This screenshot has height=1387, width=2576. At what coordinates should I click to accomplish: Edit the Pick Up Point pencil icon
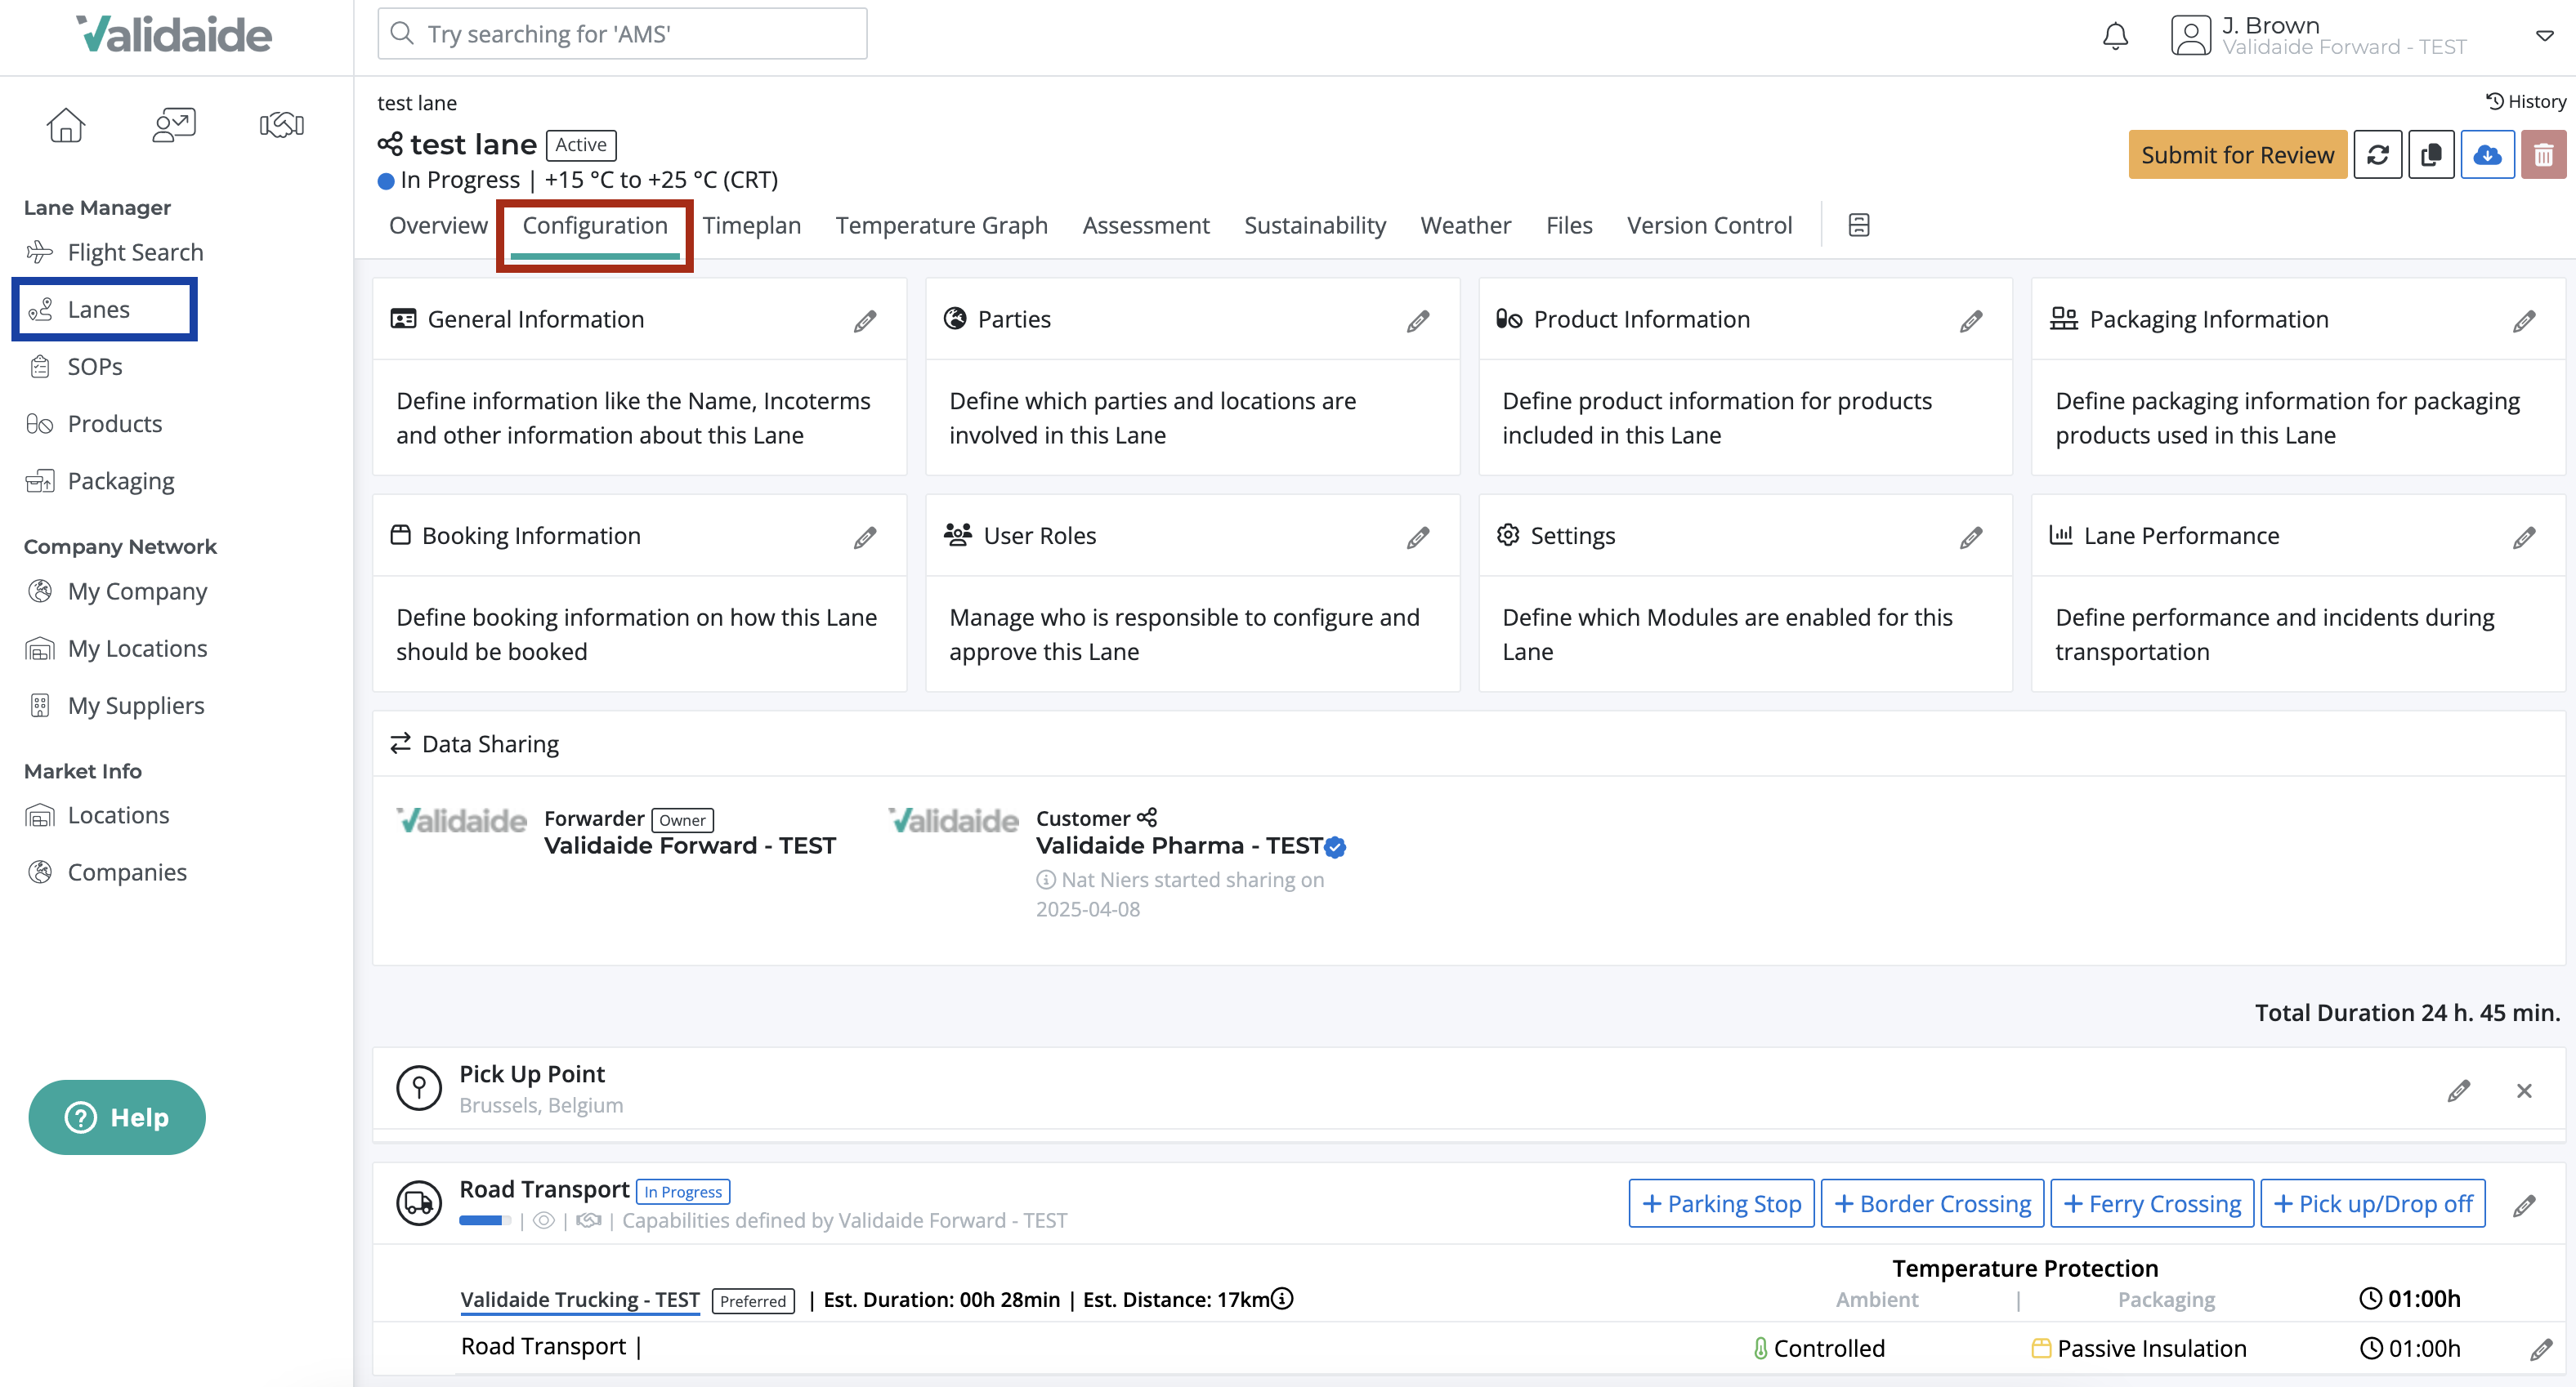(x=2459, y=1090)
